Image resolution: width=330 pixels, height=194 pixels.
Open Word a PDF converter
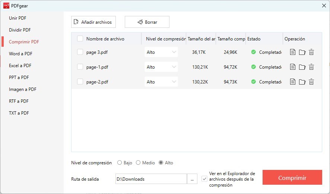[x=20, y=54]
